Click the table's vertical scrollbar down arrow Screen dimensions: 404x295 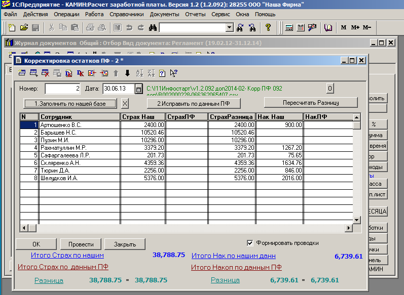[357, 220]
